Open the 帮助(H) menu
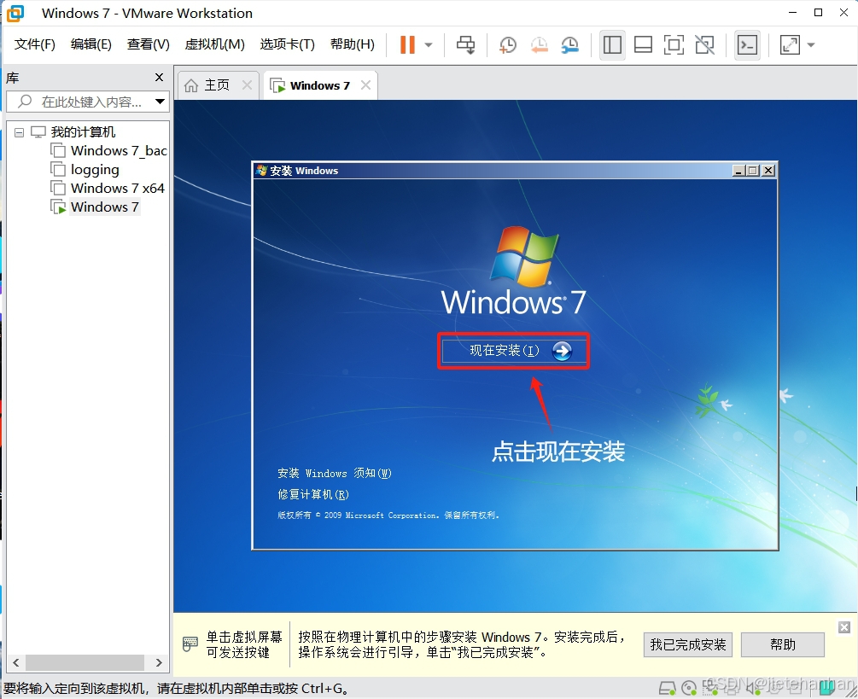 [x=353, y=44]
